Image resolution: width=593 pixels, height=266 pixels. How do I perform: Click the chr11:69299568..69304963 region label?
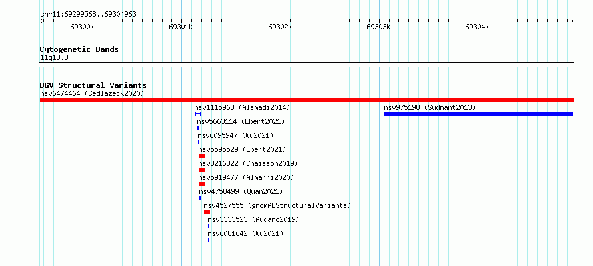point(88,15)
